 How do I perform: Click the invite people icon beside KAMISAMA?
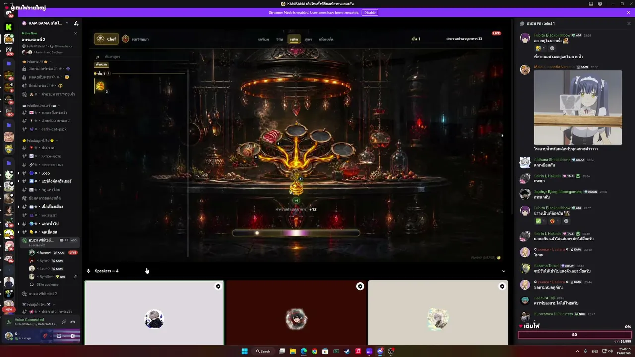tap(76, 23)
